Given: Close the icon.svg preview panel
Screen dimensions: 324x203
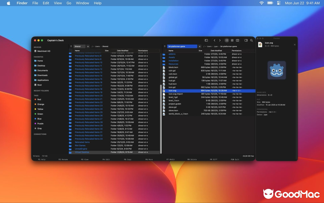Looking at the screenshot, I should (295, 45).
